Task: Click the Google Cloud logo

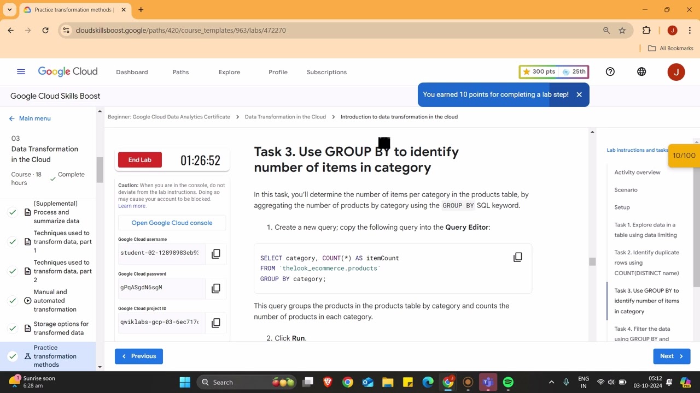Action: pyautogui.click(x=68, y=72)
